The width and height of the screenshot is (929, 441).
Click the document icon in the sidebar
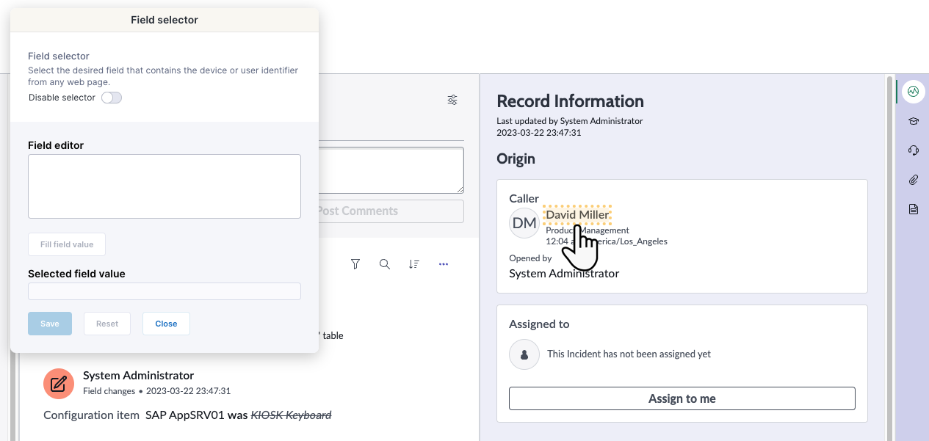pos(913,209)
